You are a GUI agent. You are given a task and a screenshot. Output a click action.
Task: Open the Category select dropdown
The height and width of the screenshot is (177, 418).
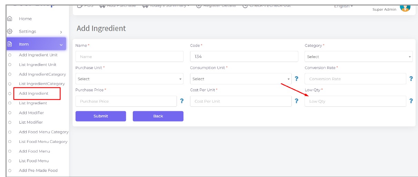tap(358, 57)
